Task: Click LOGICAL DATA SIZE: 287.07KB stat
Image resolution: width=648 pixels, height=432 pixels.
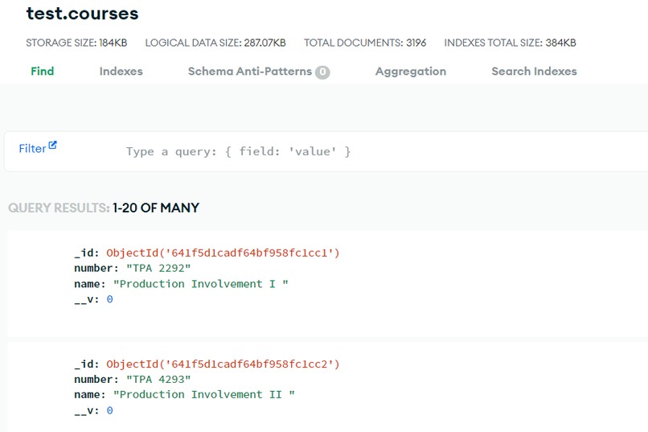Action: click(215, 43)
